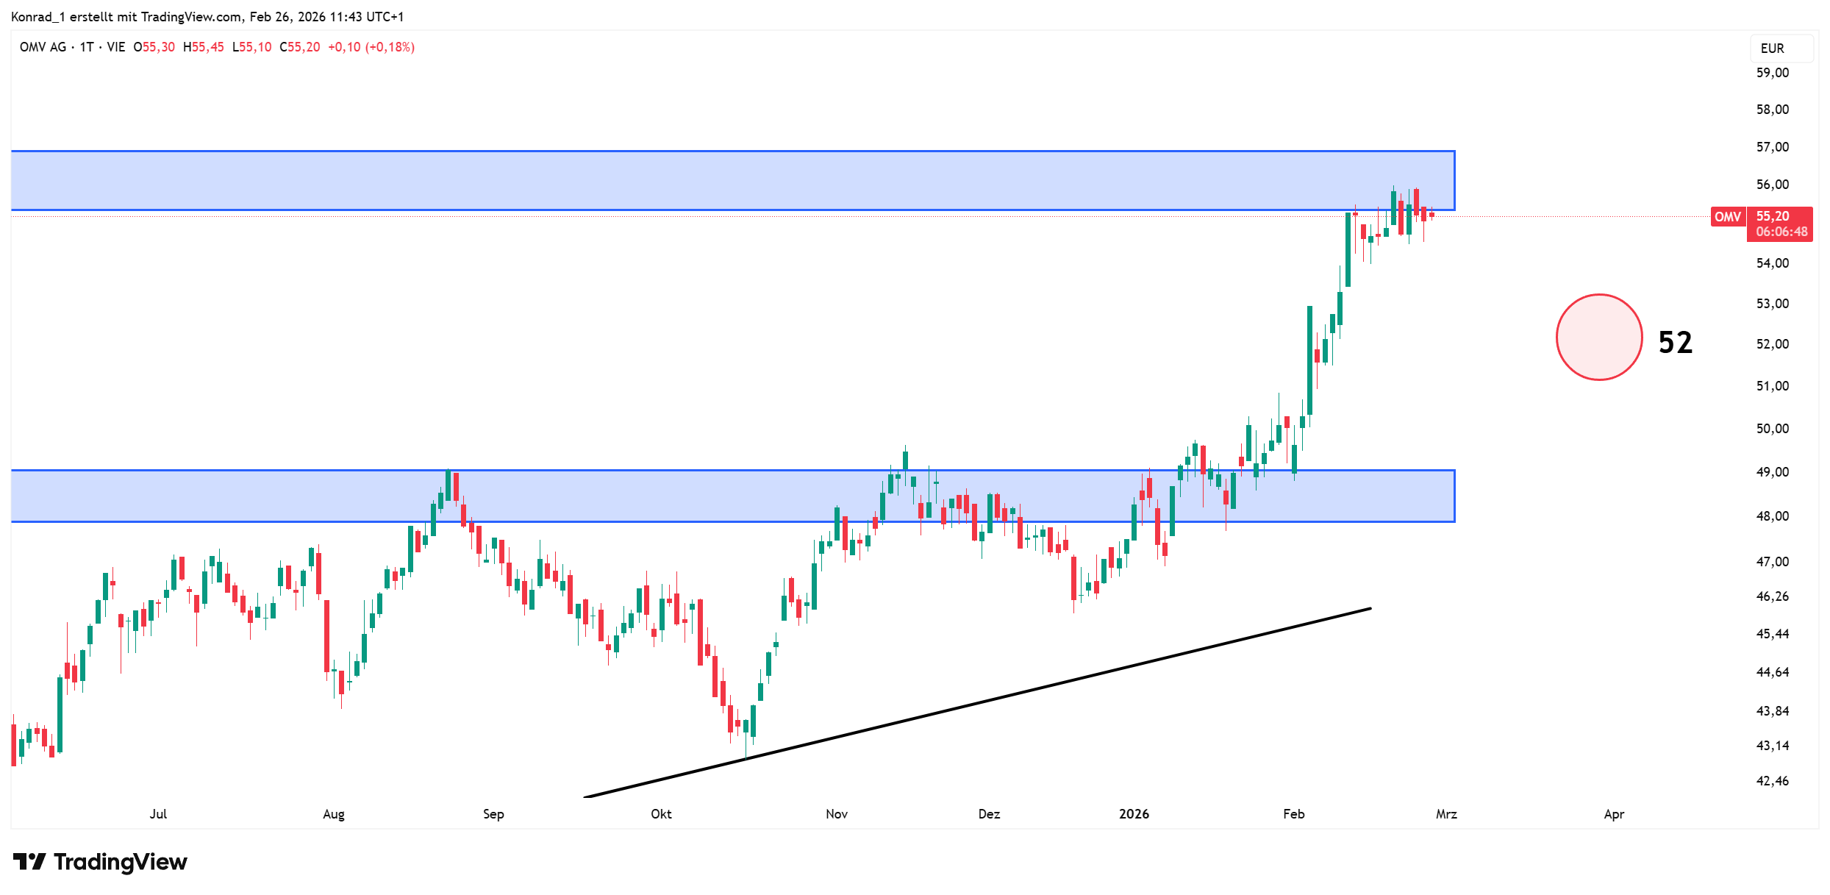The image size is (1830, 895).
Task: Click the +0,10 (+0,18%) change value
Action: pos(371,47)
